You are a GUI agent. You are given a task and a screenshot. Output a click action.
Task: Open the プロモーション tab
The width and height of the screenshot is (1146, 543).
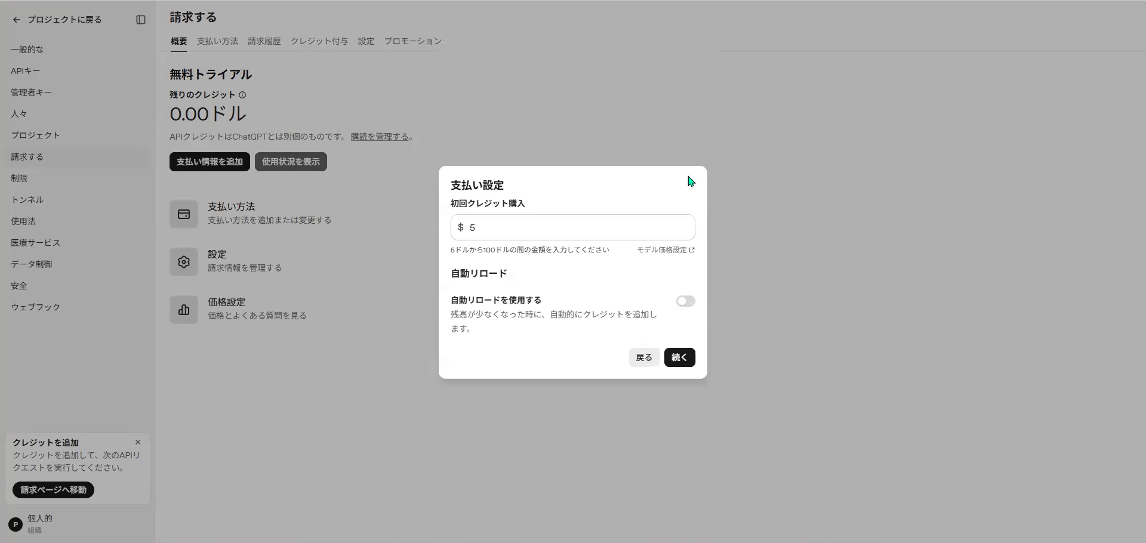pos(413,41)
